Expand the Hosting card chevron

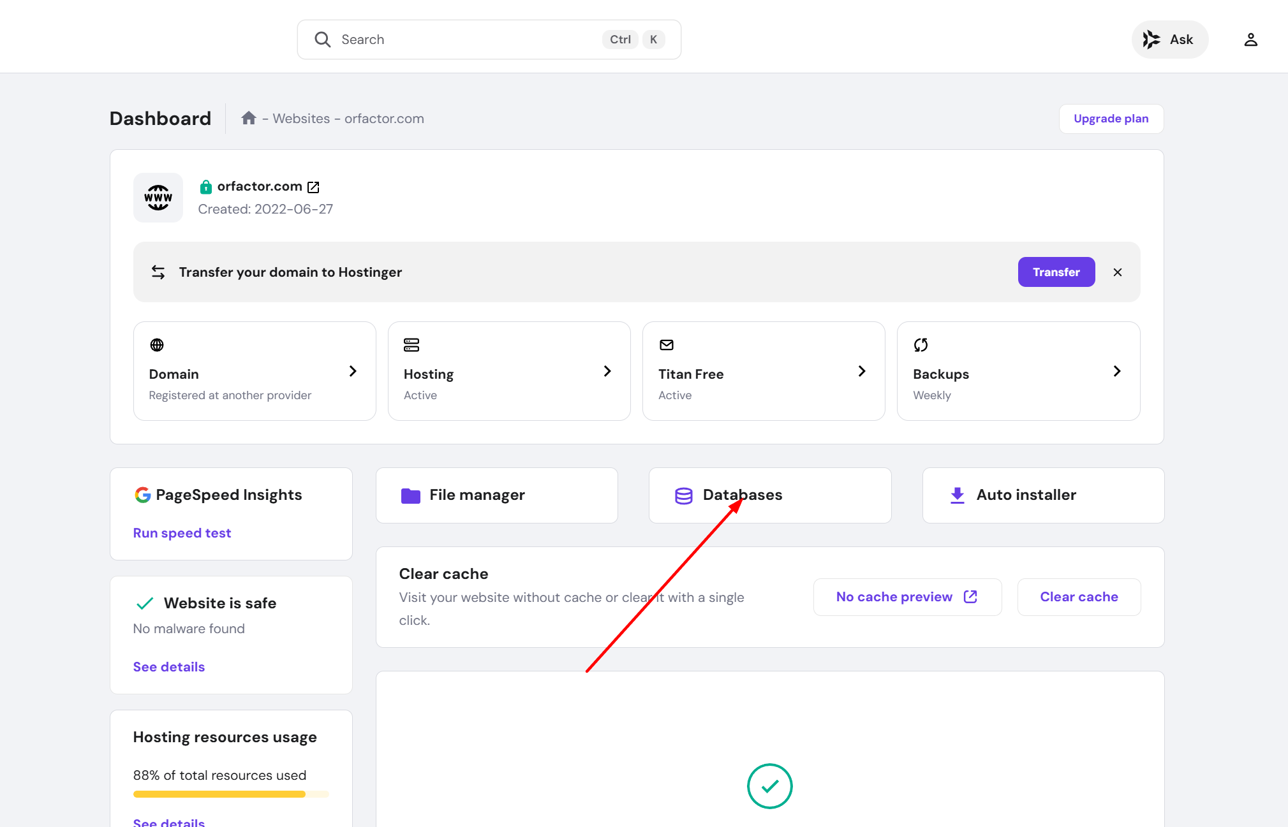pyautogui.click(x=607, y=371)
